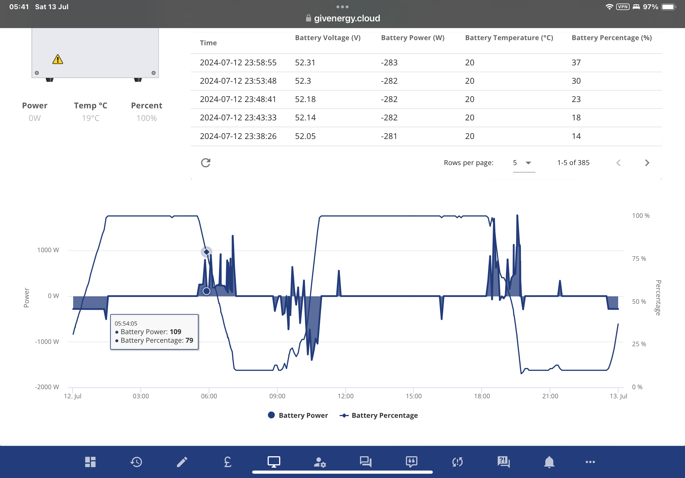Open the dashboard grid icon
The image size is (685, 478).
coord(90,462)
